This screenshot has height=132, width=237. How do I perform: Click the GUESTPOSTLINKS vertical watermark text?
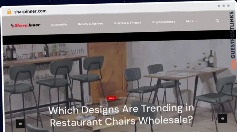pos(233,35)
